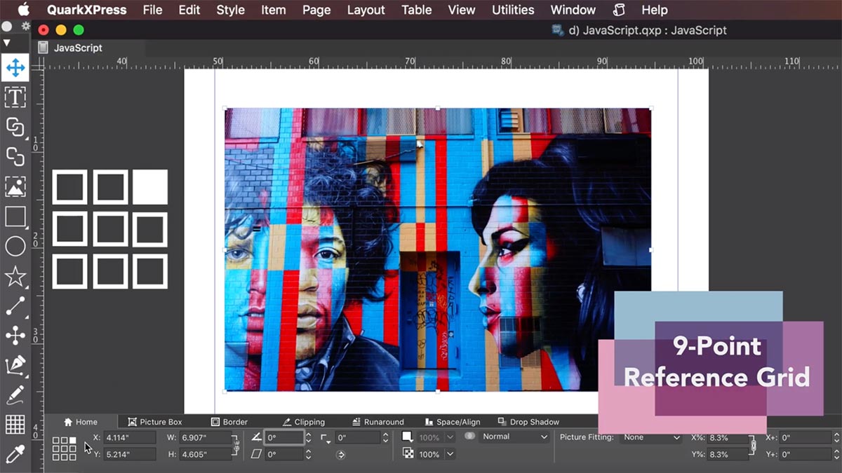Click the box skew icon
The image size is (842, 473).
click(257, 454)
